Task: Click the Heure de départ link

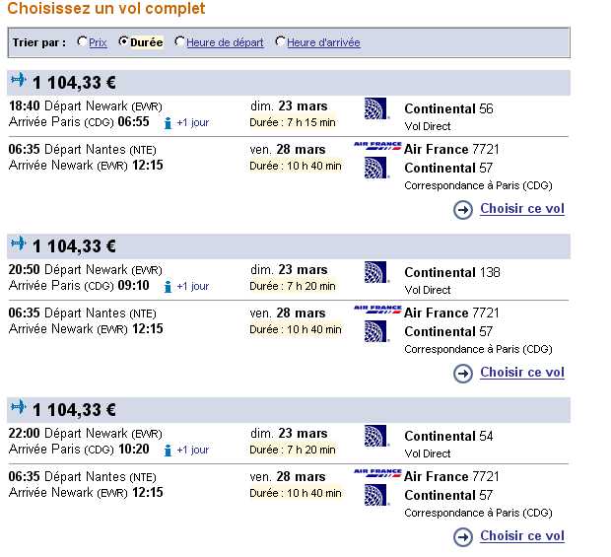Action: (x=225, y=43)
